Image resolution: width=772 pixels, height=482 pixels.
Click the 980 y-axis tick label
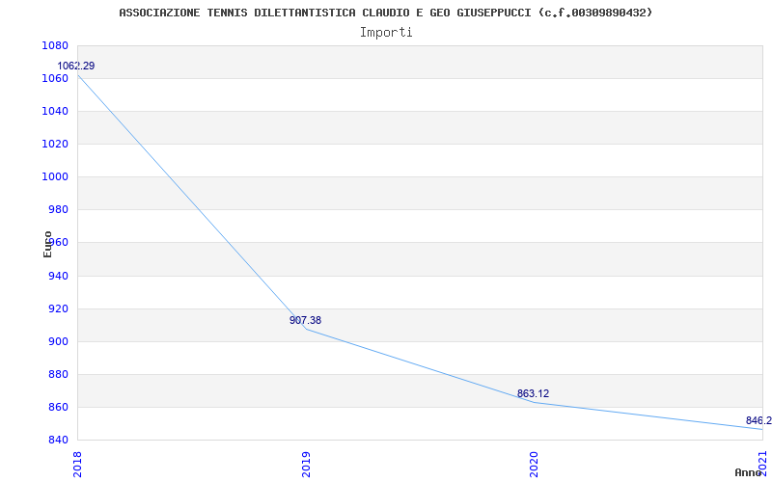(x=58, y=210)
